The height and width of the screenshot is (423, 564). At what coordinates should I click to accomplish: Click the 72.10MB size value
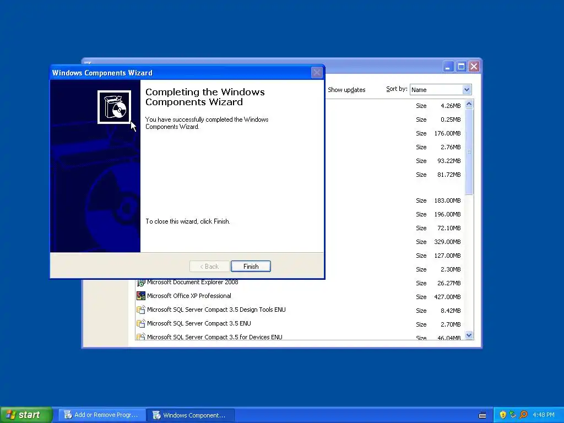[449, 228]
